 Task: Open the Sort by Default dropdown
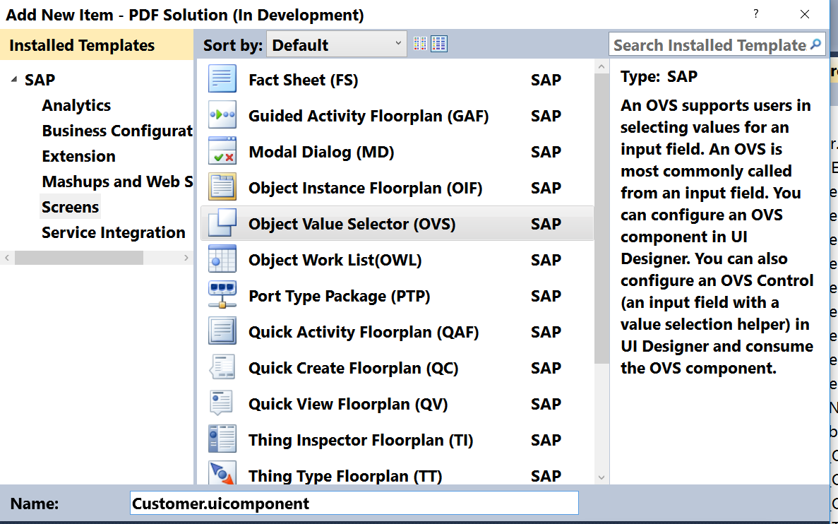coord(337,44)
